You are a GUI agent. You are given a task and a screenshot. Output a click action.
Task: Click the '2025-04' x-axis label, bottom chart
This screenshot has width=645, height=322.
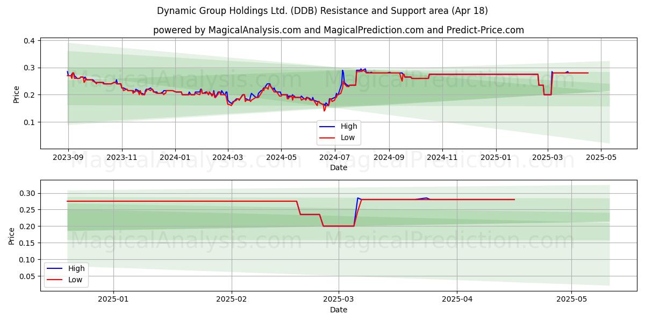click(x=457, y=300)
